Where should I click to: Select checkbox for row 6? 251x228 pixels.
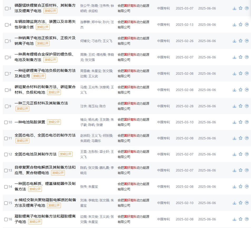(7, 57)
